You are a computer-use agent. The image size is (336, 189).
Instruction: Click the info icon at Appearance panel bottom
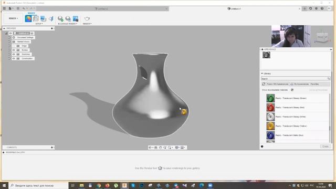(x=262, y=146)
